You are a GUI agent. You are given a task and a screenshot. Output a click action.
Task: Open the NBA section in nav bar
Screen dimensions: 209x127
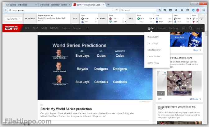click(x=35, y=28)
